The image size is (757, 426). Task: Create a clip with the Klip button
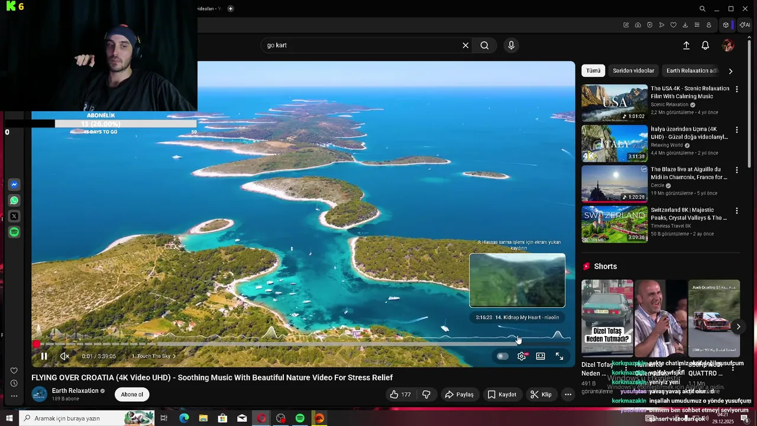541,395
